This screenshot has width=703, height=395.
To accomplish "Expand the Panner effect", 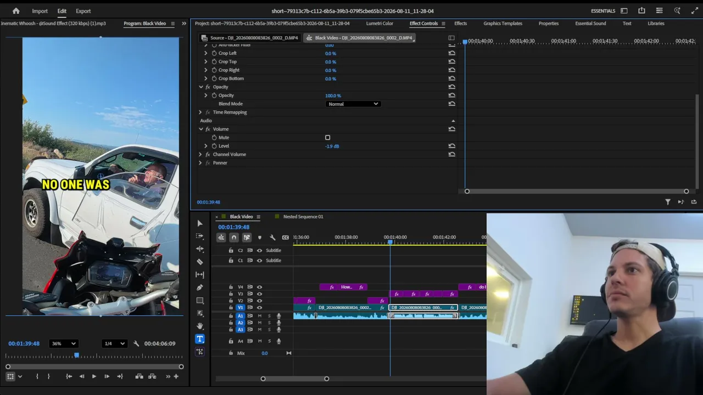I will point(200,163).
